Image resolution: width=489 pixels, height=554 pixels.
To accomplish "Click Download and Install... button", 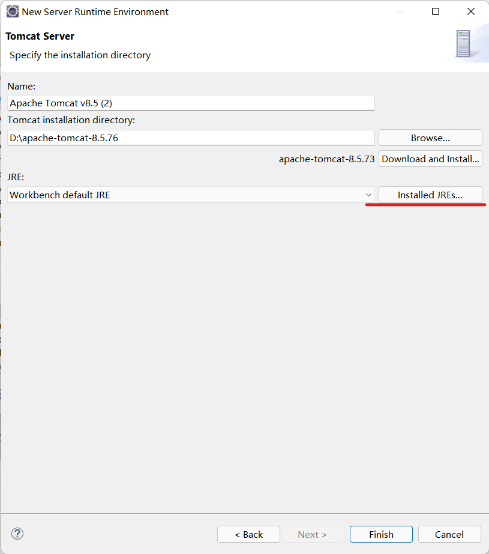I will pos(430,159).
